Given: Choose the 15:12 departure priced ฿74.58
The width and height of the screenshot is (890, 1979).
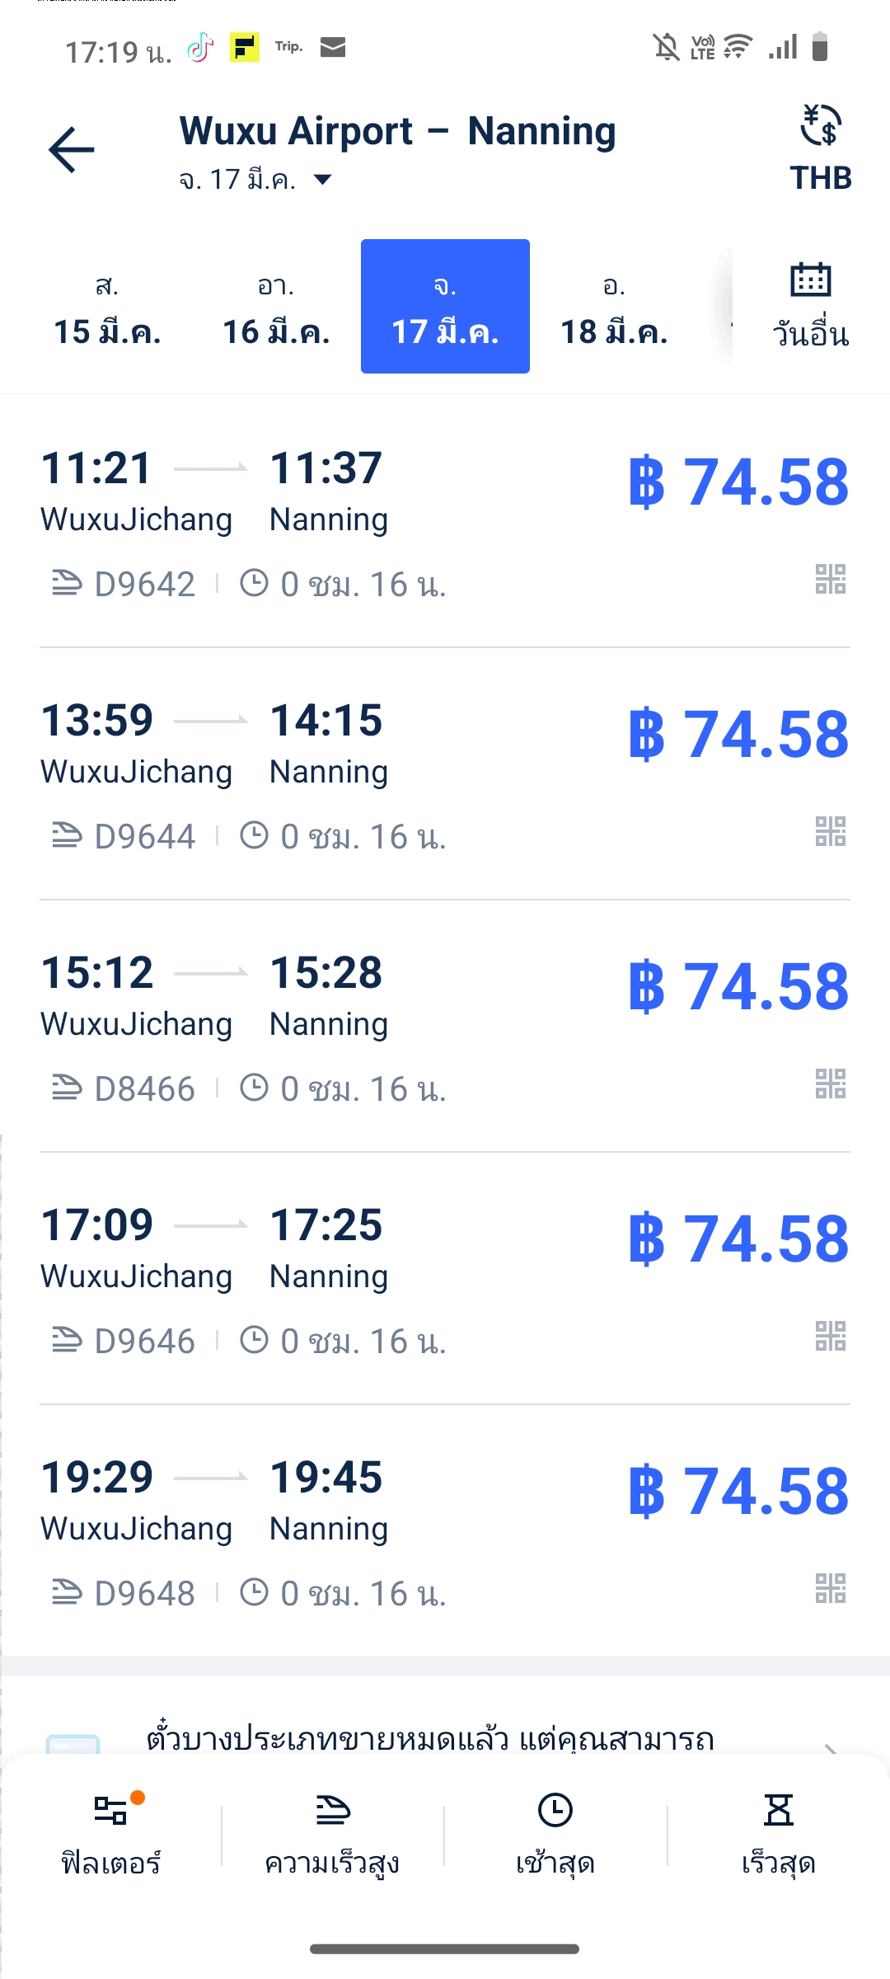Looking at the screenshot, I should (445, 1027).
